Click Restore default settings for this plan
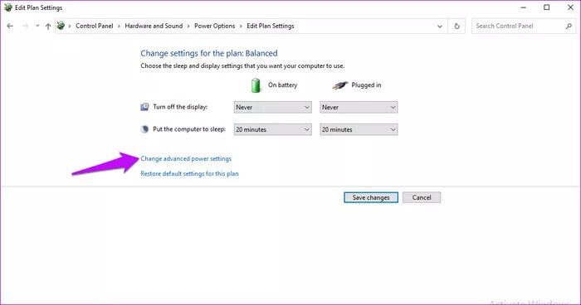 click(189, 173)
